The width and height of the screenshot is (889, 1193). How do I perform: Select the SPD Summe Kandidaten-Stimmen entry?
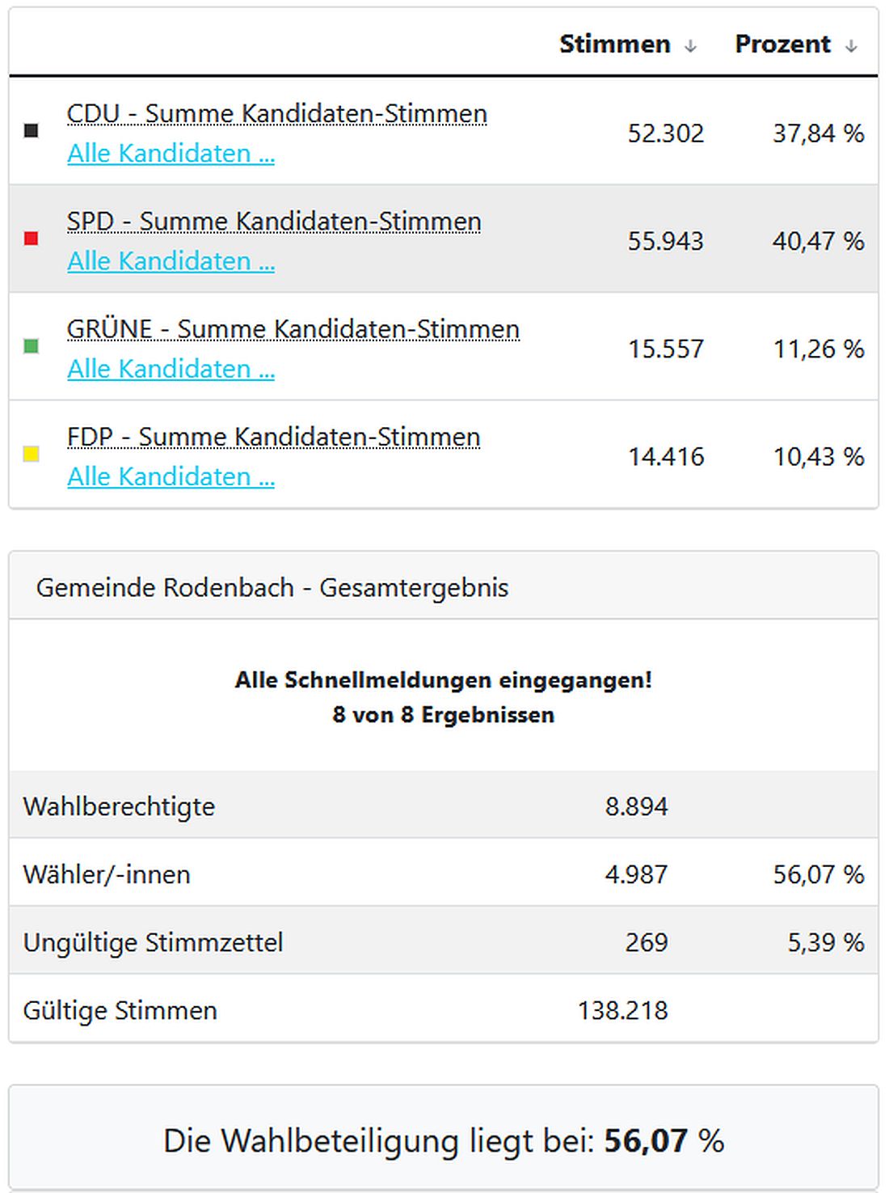[x=274, y=221]
